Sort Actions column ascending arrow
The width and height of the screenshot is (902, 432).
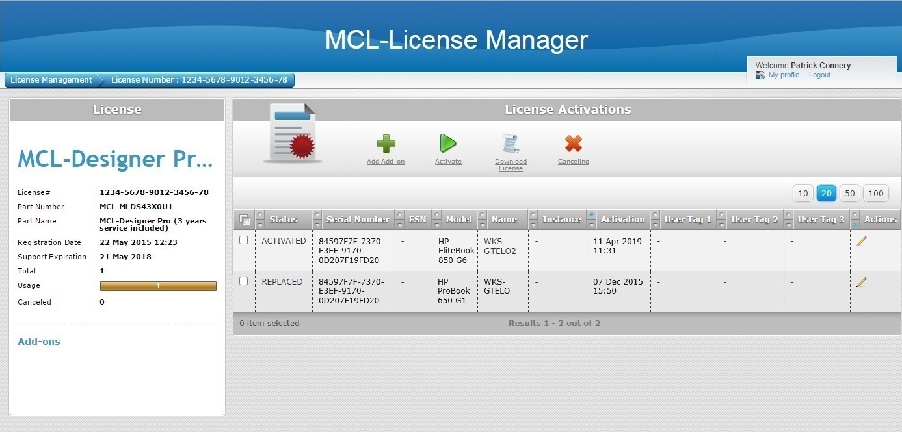pyautogui.click(x=855, y=215)
